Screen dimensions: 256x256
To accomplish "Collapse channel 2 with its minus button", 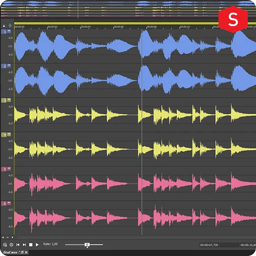I will click(9, 66).
